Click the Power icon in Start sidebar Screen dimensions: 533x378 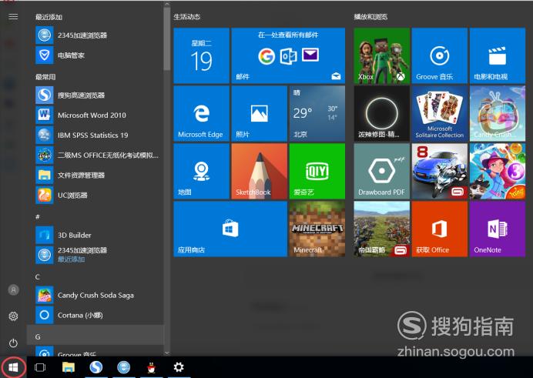click(x=13, y=343)
